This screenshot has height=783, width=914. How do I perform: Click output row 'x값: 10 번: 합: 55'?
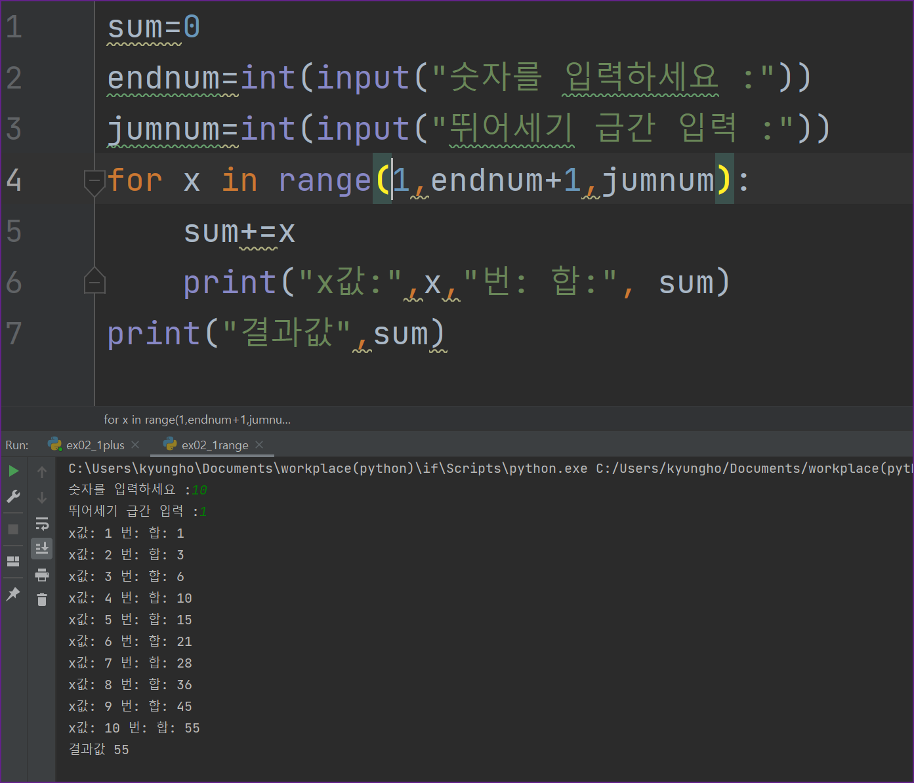pyautogui.click(x=134, y=728)
